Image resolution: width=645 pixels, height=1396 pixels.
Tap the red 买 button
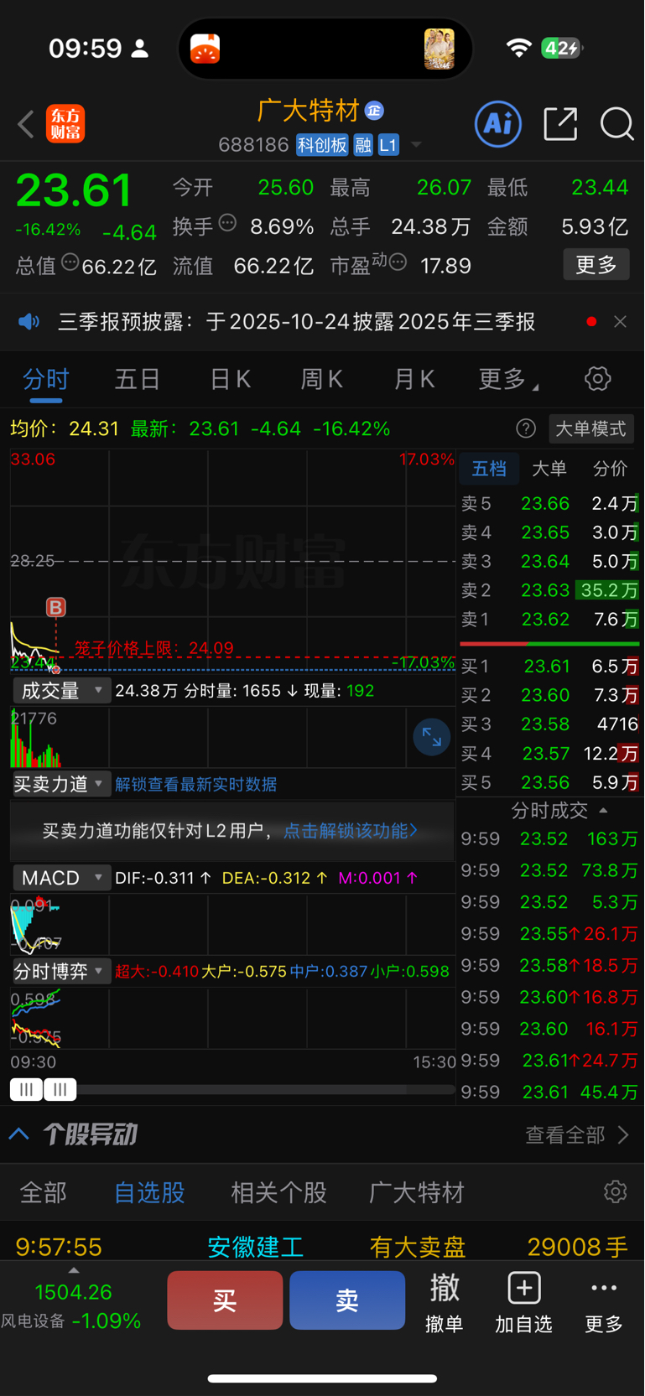pyautogui.click(x=225, y=1300)
